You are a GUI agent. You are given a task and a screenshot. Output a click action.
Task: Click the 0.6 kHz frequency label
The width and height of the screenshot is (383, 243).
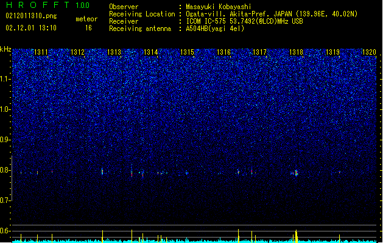[x=5, y=231]
